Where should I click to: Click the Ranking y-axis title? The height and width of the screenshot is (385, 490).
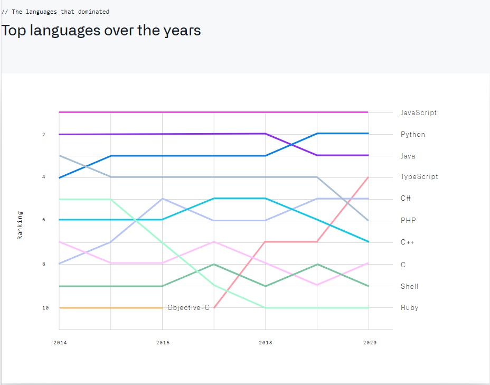20,226
